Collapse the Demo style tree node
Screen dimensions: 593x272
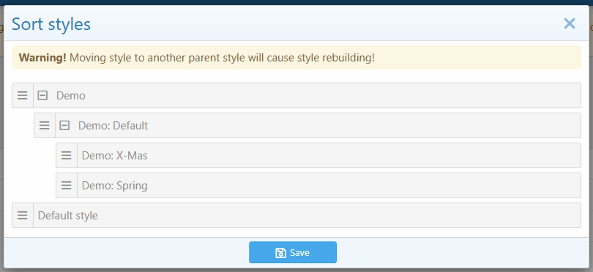coord(42,96)
